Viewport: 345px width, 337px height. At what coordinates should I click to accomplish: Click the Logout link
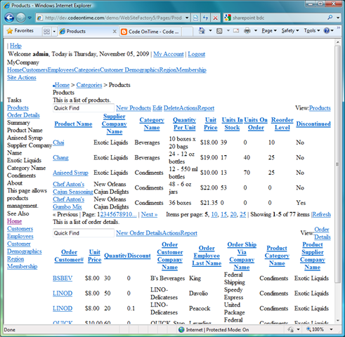click(x=196, y=54)
